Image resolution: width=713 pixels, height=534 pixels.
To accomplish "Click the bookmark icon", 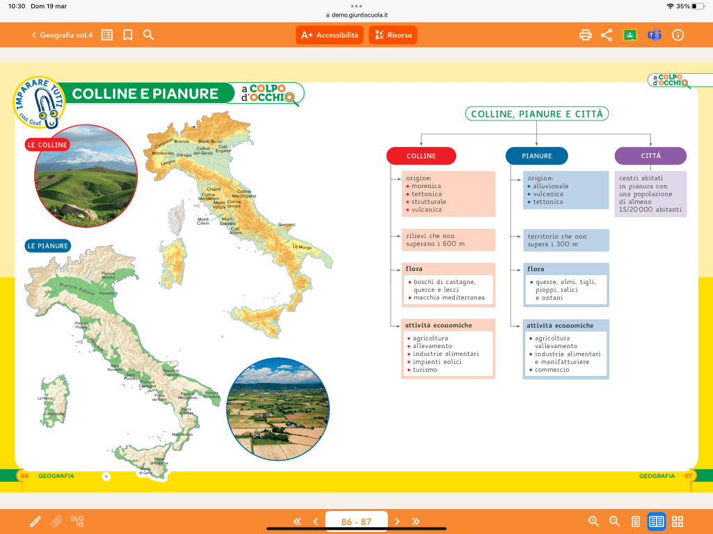I will tap(127, 35).
